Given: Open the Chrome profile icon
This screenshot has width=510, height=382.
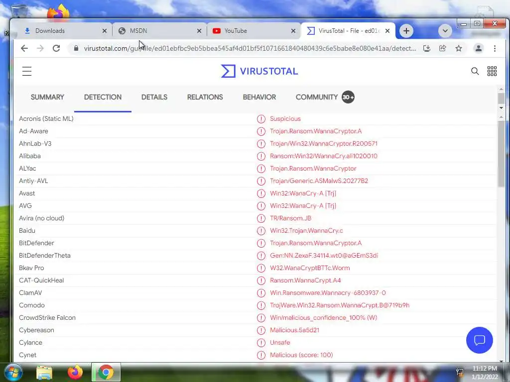Looking at the screenshot, I should click(x=479, y=48).
